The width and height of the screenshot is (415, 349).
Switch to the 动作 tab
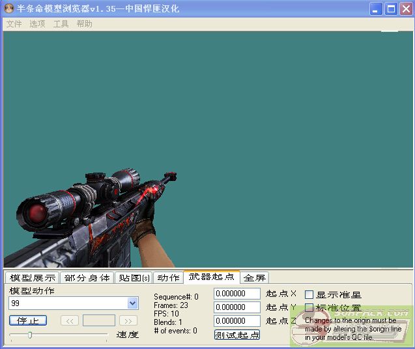coord(168,278)
